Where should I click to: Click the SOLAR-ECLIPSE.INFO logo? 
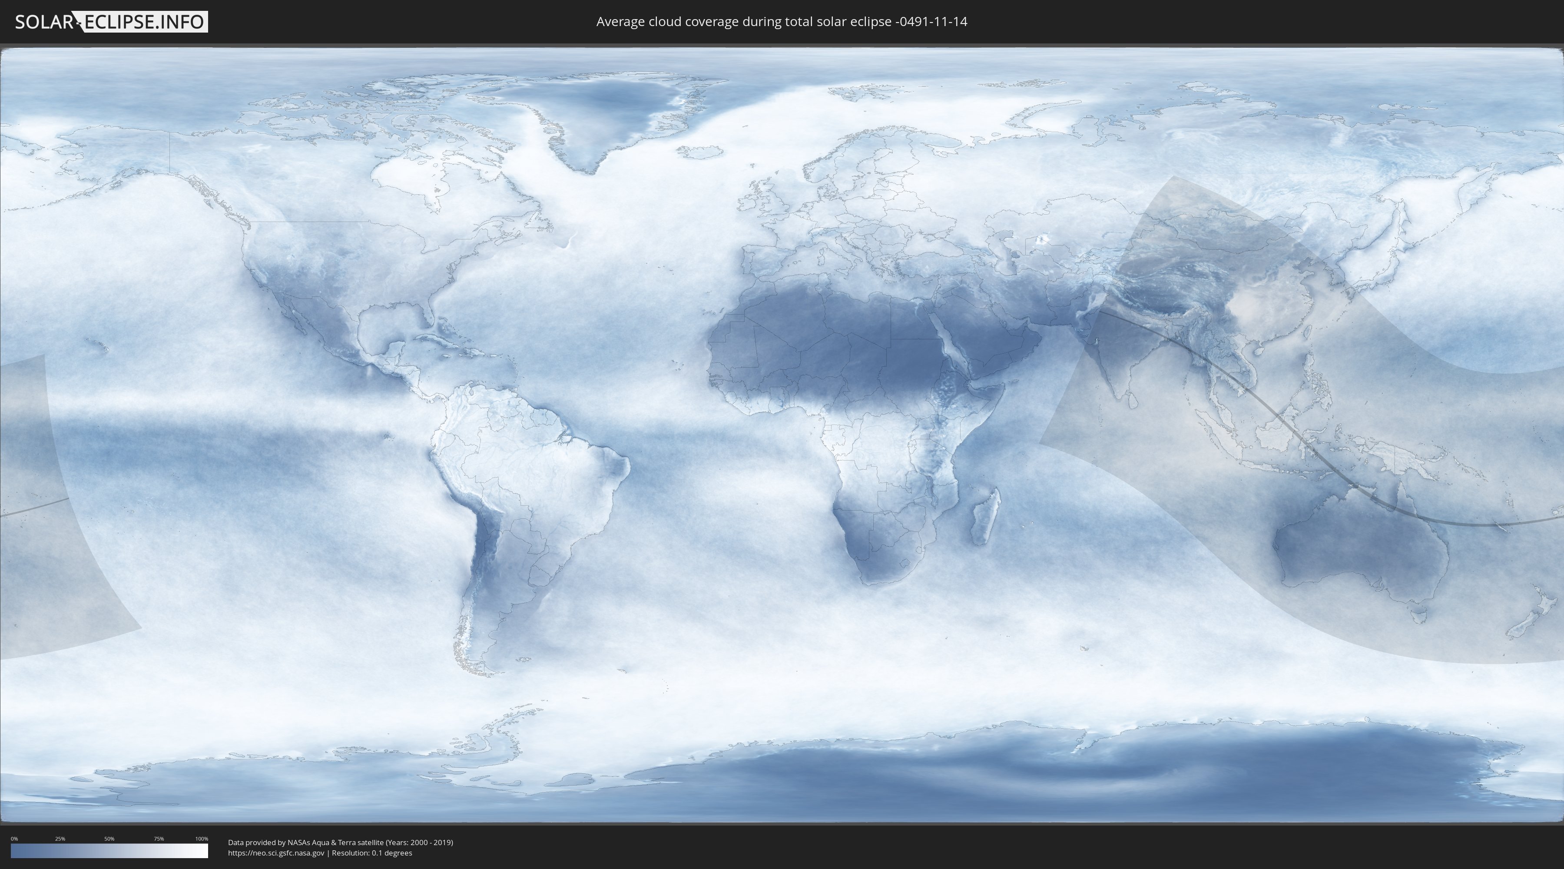pyautogui.click(x=111, y=22)
